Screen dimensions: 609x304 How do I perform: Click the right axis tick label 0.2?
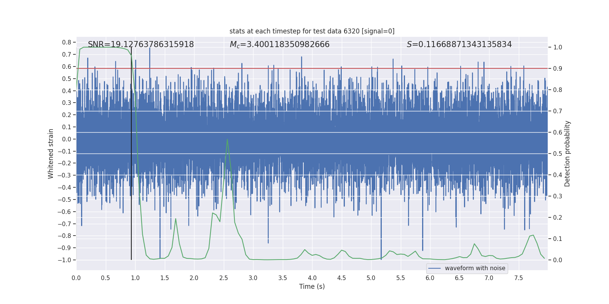point(558,218)
